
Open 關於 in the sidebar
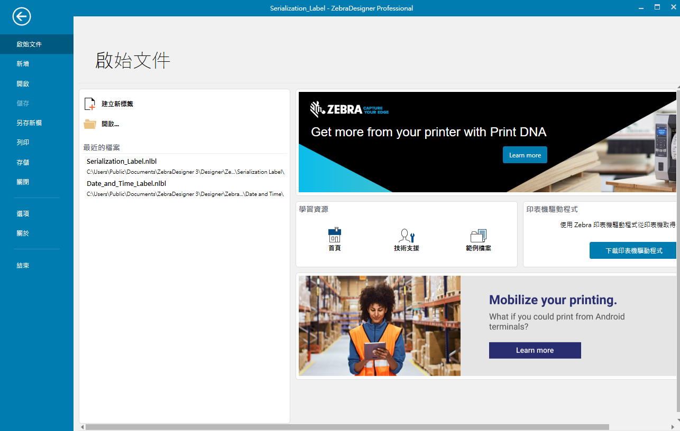pos(36,233)
